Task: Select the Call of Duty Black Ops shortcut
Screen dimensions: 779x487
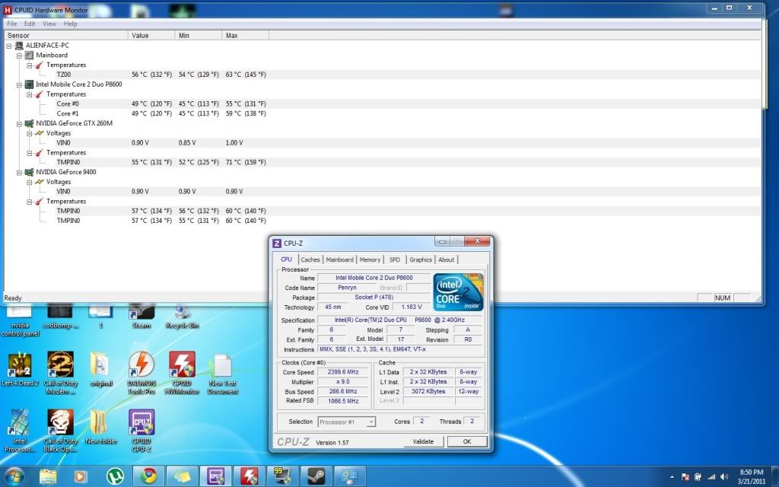Action: pos(61,431)
